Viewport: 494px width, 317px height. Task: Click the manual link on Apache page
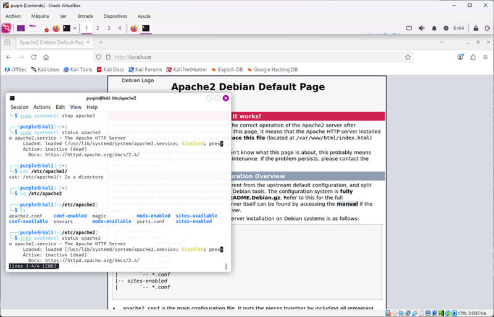[x=347, y=204]
